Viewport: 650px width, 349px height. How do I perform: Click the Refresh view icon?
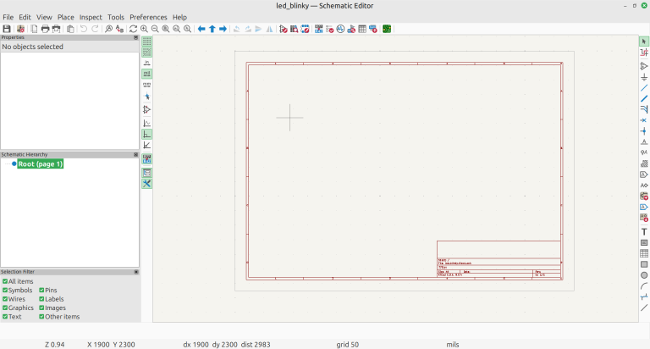click(x=133, y=29)
